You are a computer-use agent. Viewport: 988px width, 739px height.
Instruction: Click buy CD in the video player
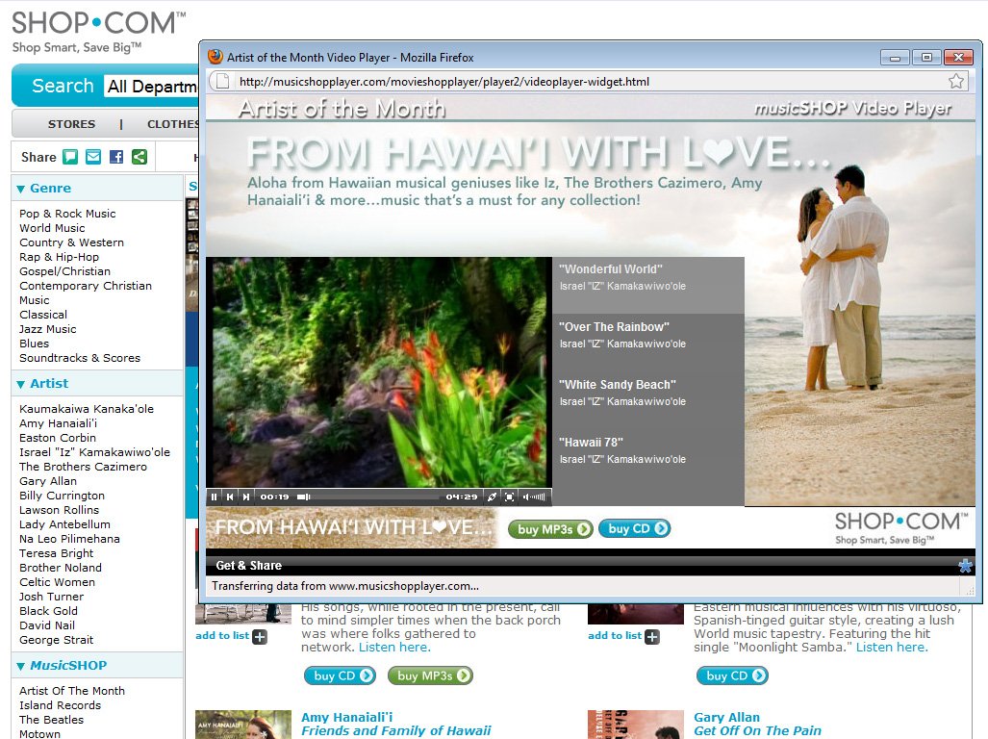635,528
